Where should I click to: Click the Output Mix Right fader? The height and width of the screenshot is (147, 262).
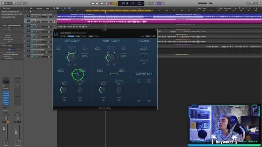click(149, 101)
